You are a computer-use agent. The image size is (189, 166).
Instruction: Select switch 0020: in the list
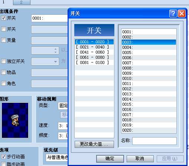point(149,130)
